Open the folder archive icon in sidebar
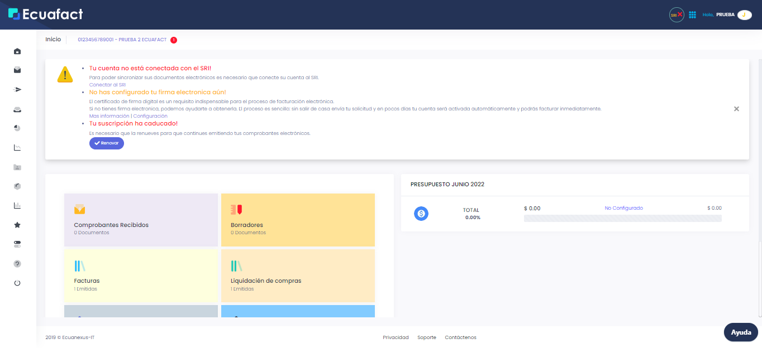762x348 pixels. [17, 167]
